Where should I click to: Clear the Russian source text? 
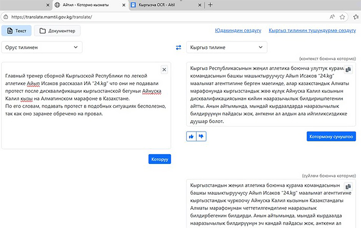164,70
